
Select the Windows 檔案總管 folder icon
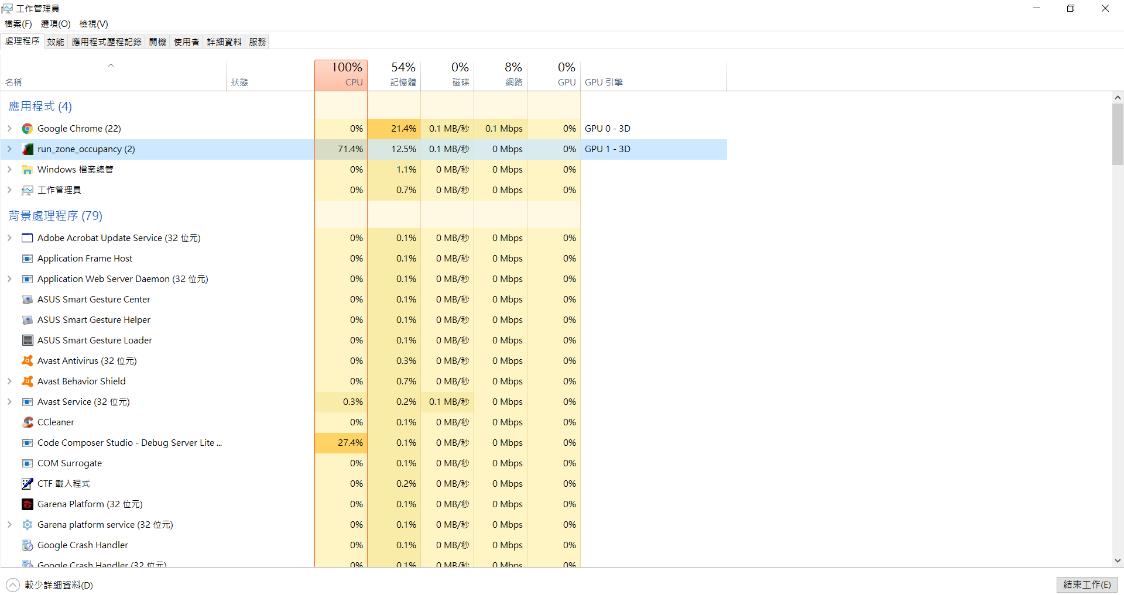click(x=27, y=170)
